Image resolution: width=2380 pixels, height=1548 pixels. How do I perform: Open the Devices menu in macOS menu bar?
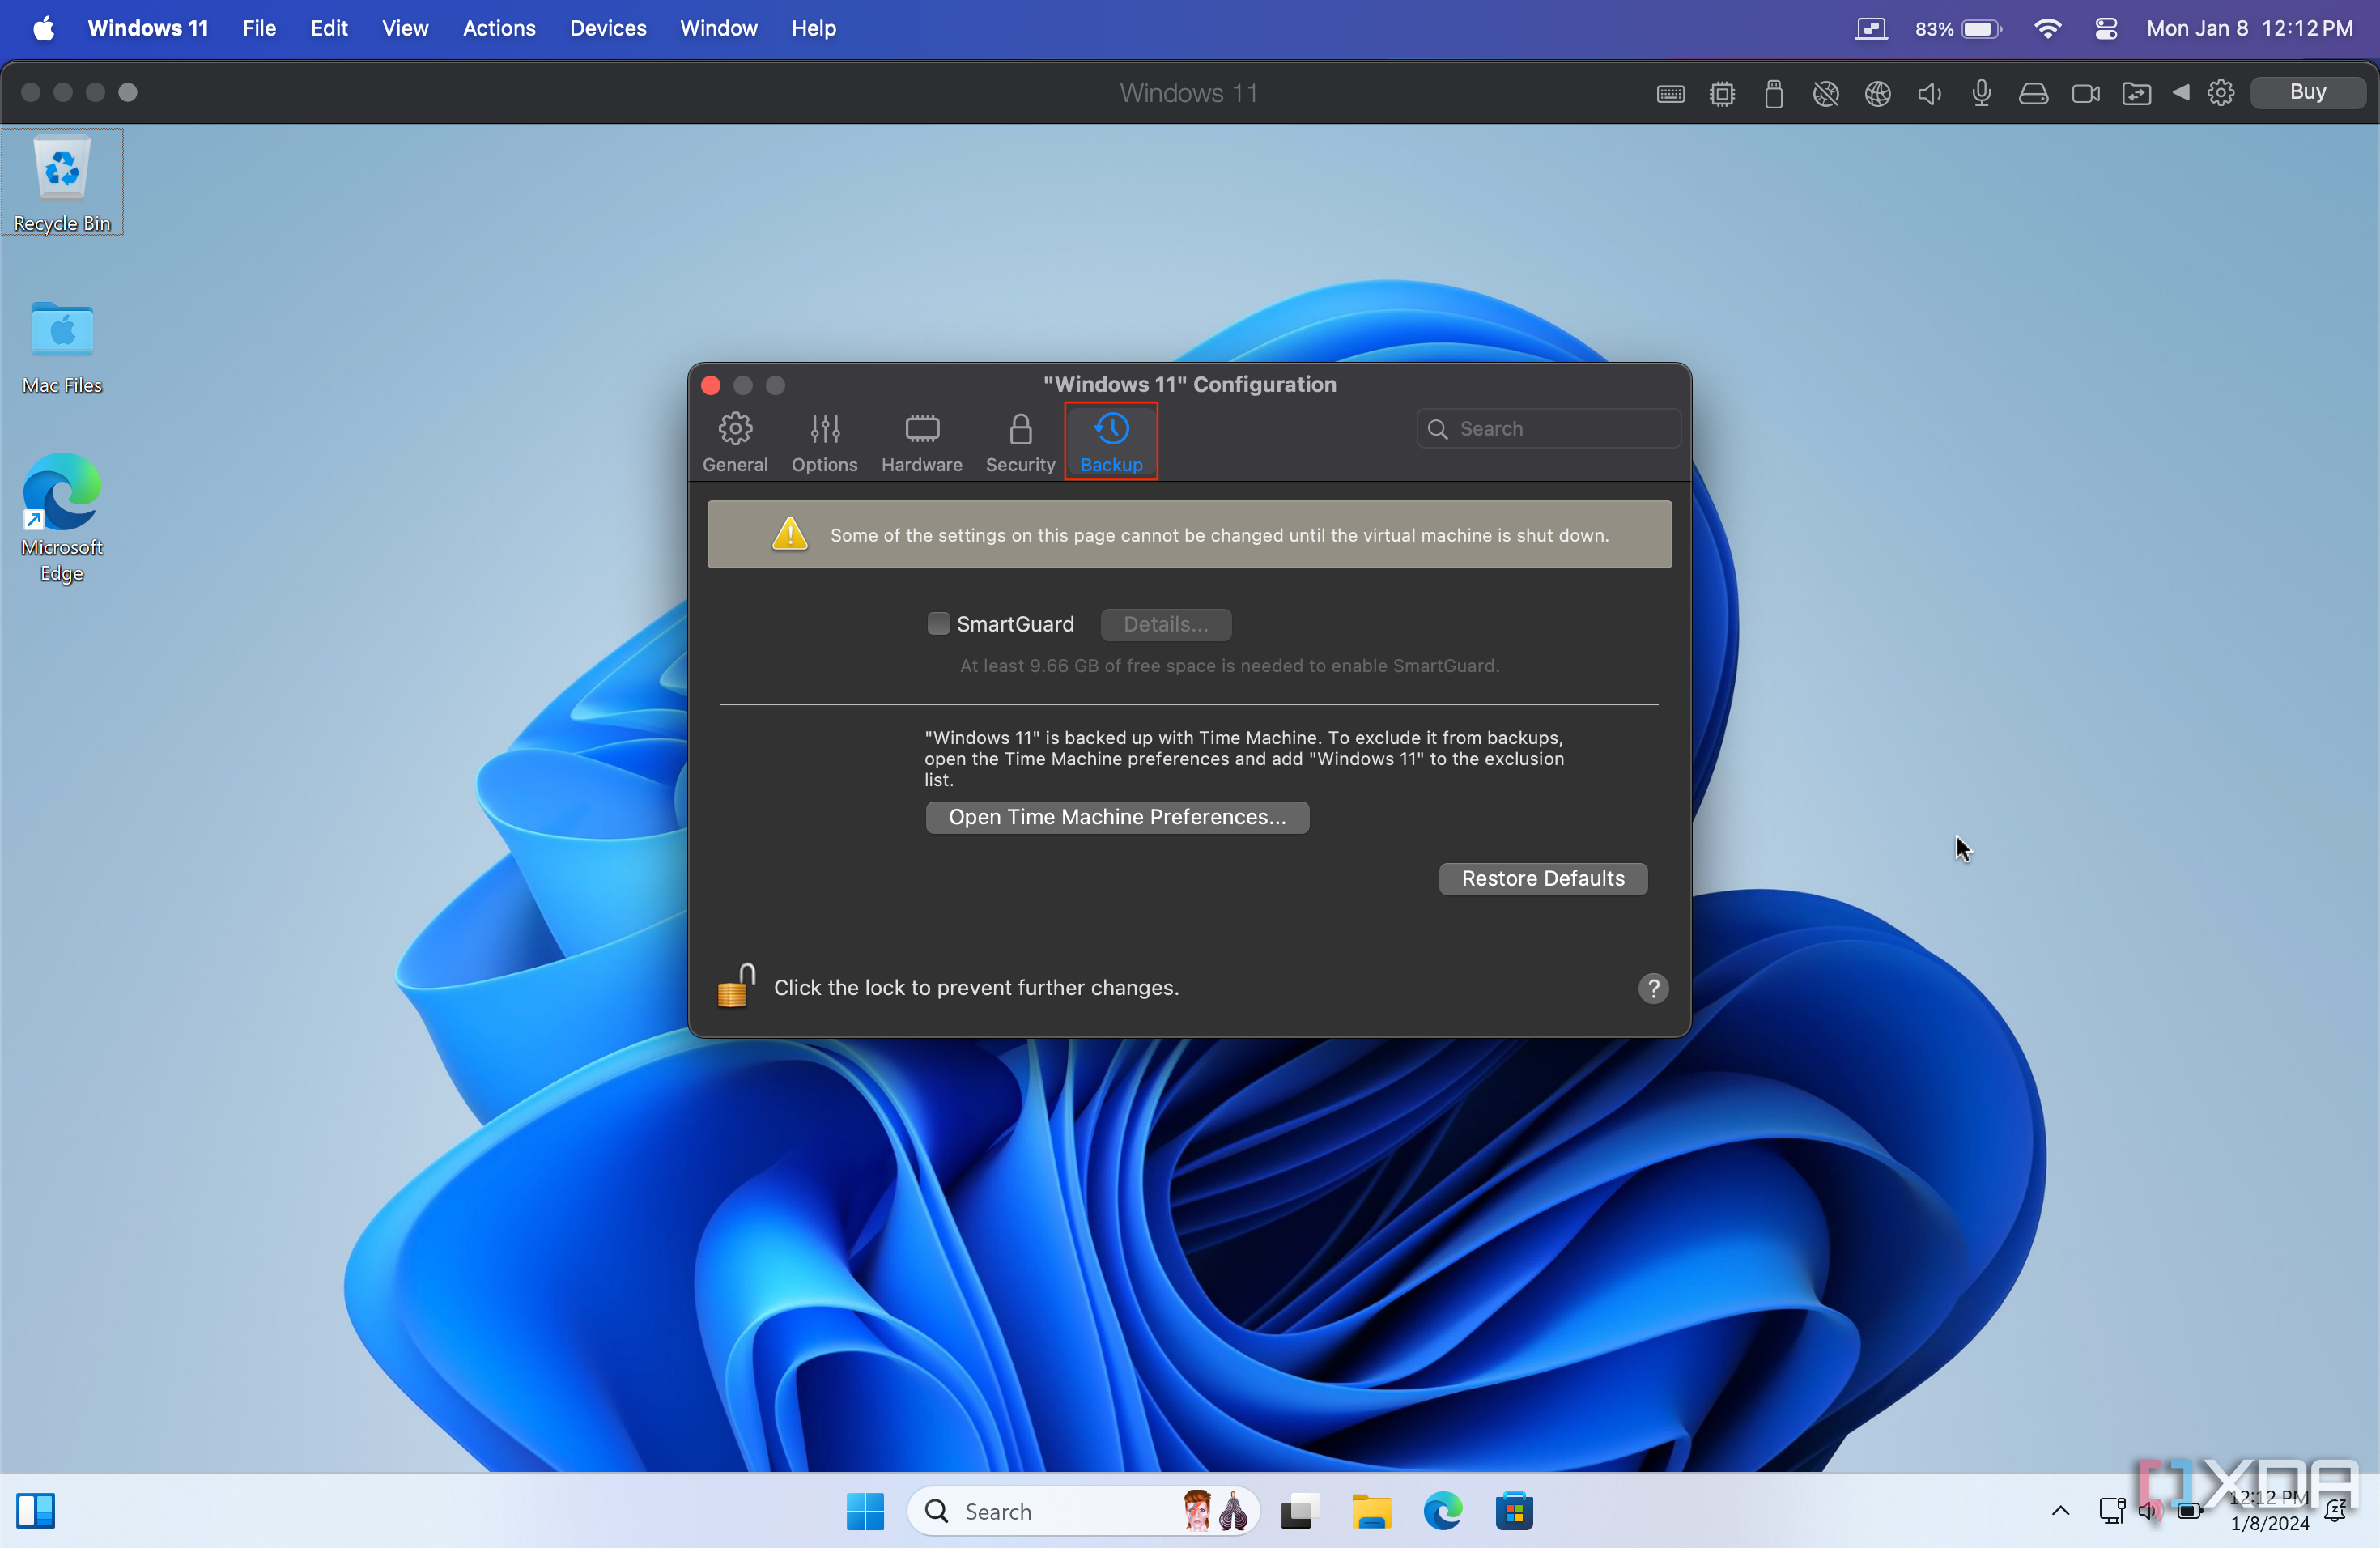point(606,28)
